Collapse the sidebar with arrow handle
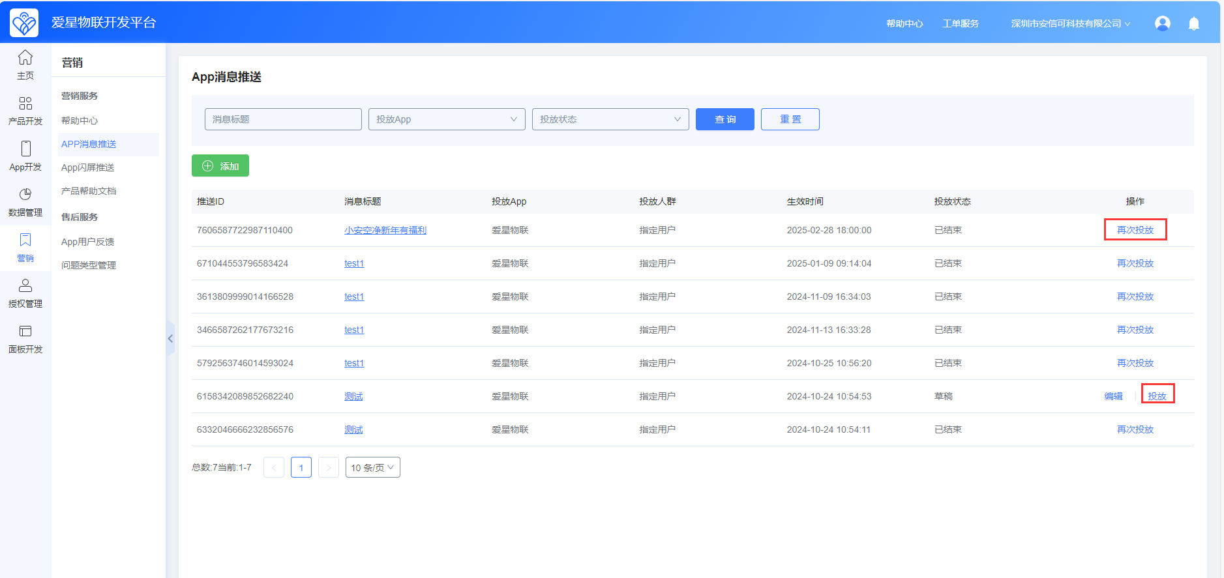1224x578 pixels. click(170, 338)
